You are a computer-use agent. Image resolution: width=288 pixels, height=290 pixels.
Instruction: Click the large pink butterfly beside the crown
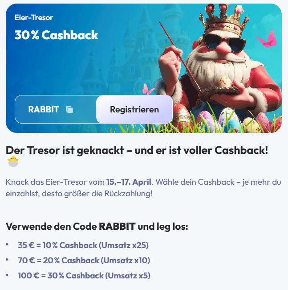267,39
